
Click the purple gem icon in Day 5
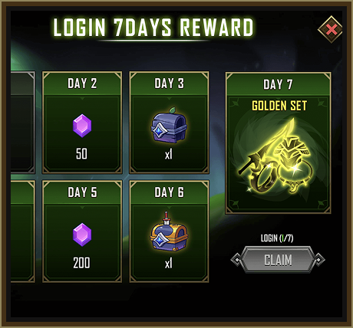[82, 235]
